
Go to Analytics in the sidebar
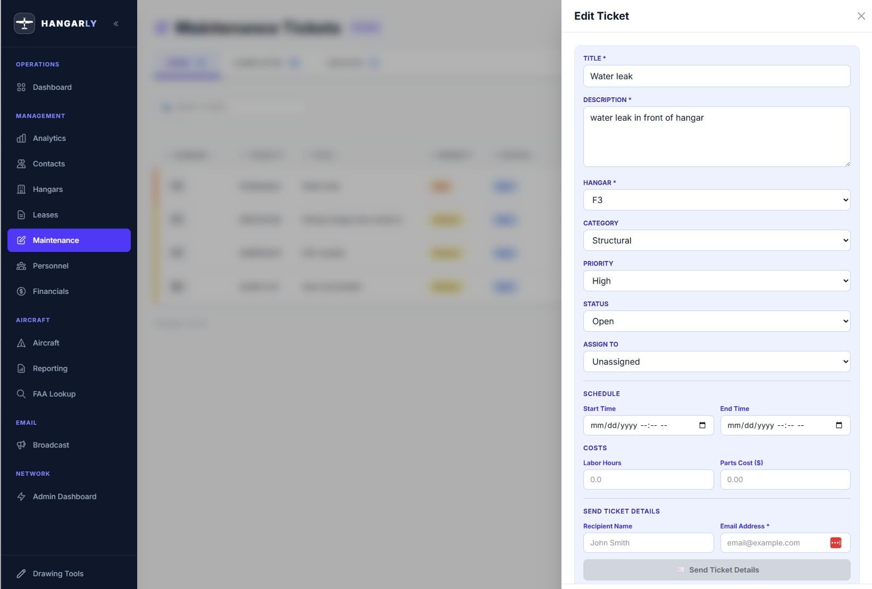click(x=49, y=138)
